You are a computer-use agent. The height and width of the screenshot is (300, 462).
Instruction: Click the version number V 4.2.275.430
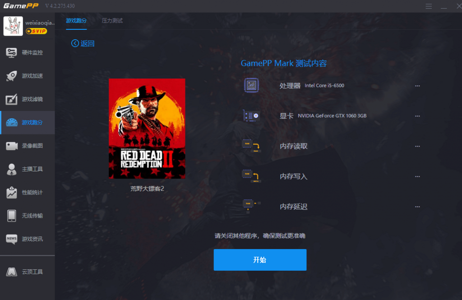(60, 6)
